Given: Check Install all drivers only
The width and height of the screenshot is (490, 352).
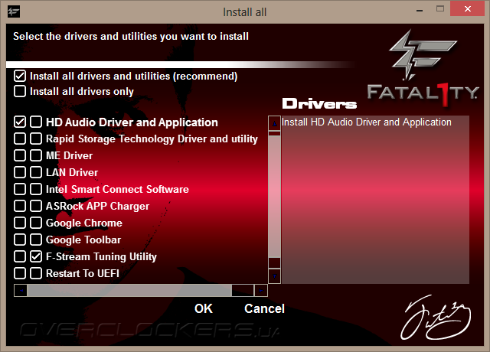Looking at the screenshot, I should click(x=20, y=91).
